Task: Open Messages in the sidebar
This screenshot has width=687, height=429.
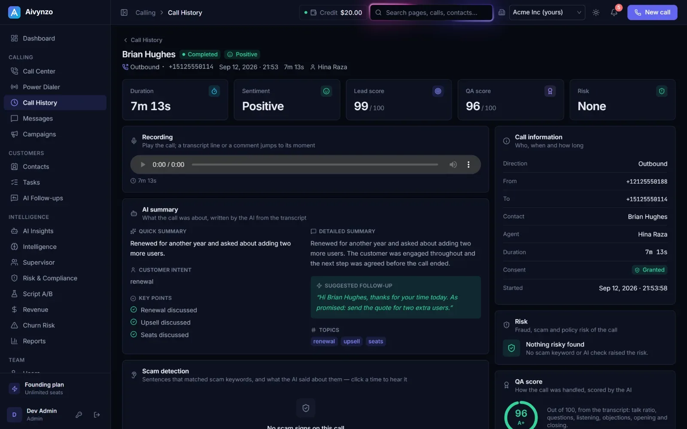Action: 55,118
